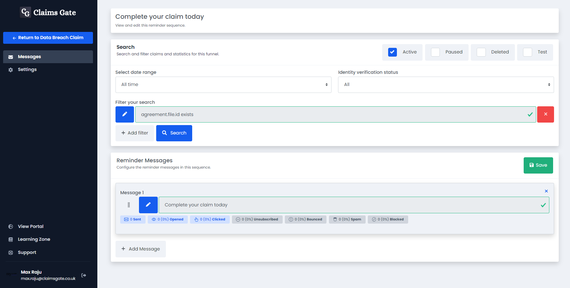Open the Support page
570x288 pixels.
27,252
